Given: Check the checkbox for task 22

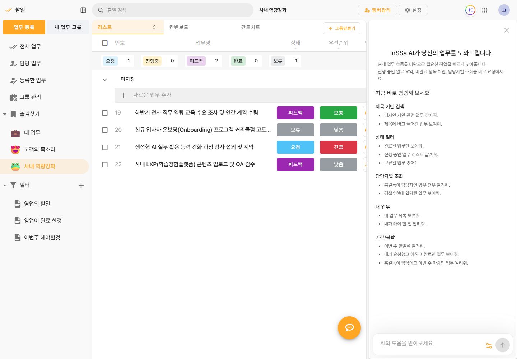Looking at the screenshot, I should pos(105,164).
